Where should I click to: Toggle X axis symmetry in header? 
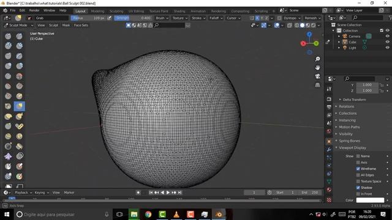pyautogui.click(x=257, y=18)
